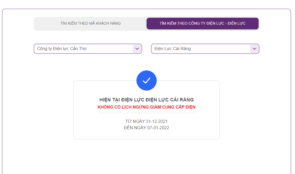Click the divider line under the red notice
Screen dimensions: 295x174
tap(146, 113)
